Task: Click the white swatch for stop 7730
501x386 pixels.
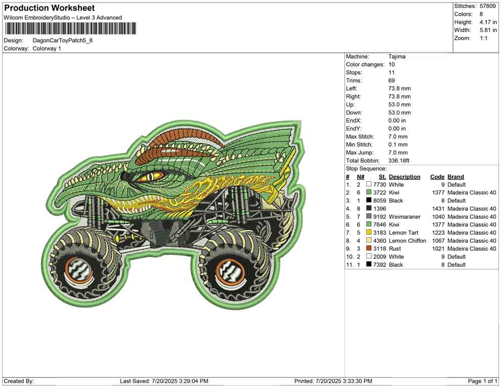Action: [x=369, y=184]
